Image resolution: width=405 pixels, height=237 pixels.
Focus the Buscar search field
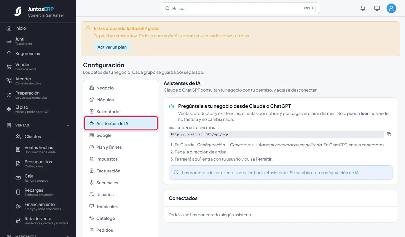pyautogui.click(x=240, y=8)
